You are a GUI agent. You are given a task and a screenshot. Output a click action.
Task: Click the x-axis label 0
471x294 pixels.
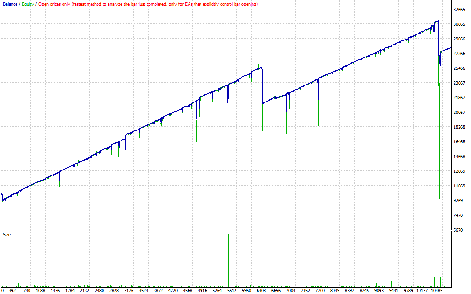coord(4,291)
